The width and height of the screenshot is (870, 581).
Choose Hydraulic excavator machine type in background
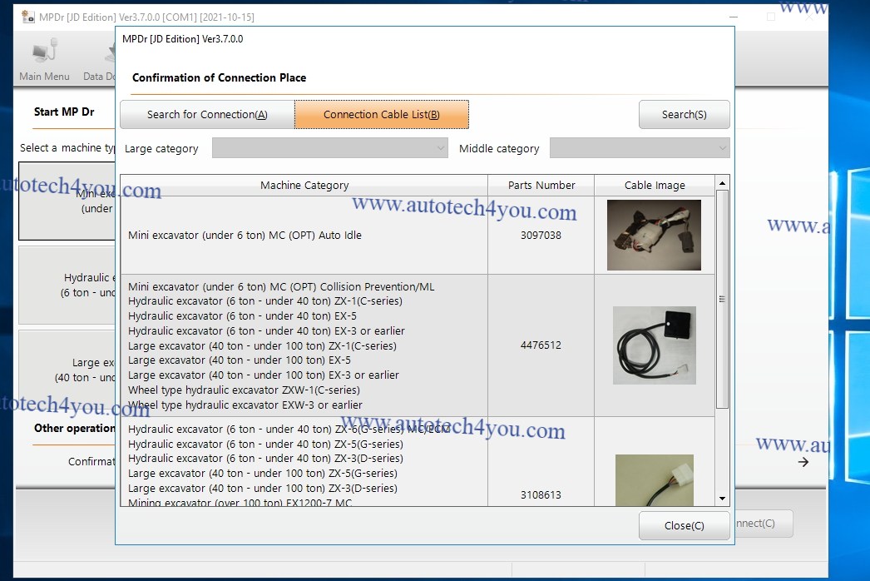(67, 285)
